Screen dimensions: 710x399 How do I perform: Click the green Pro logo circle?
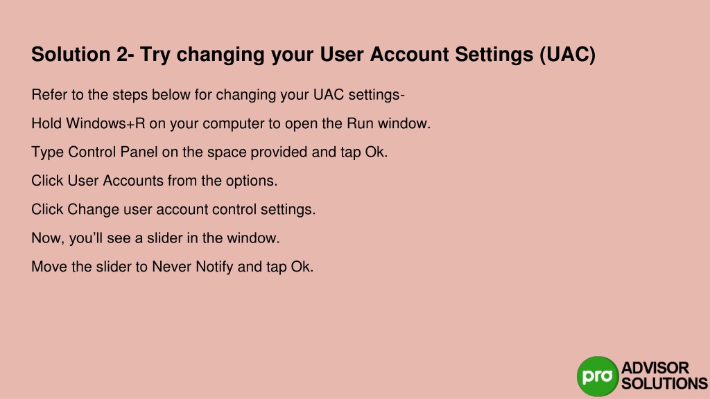(x=598, y=376)
